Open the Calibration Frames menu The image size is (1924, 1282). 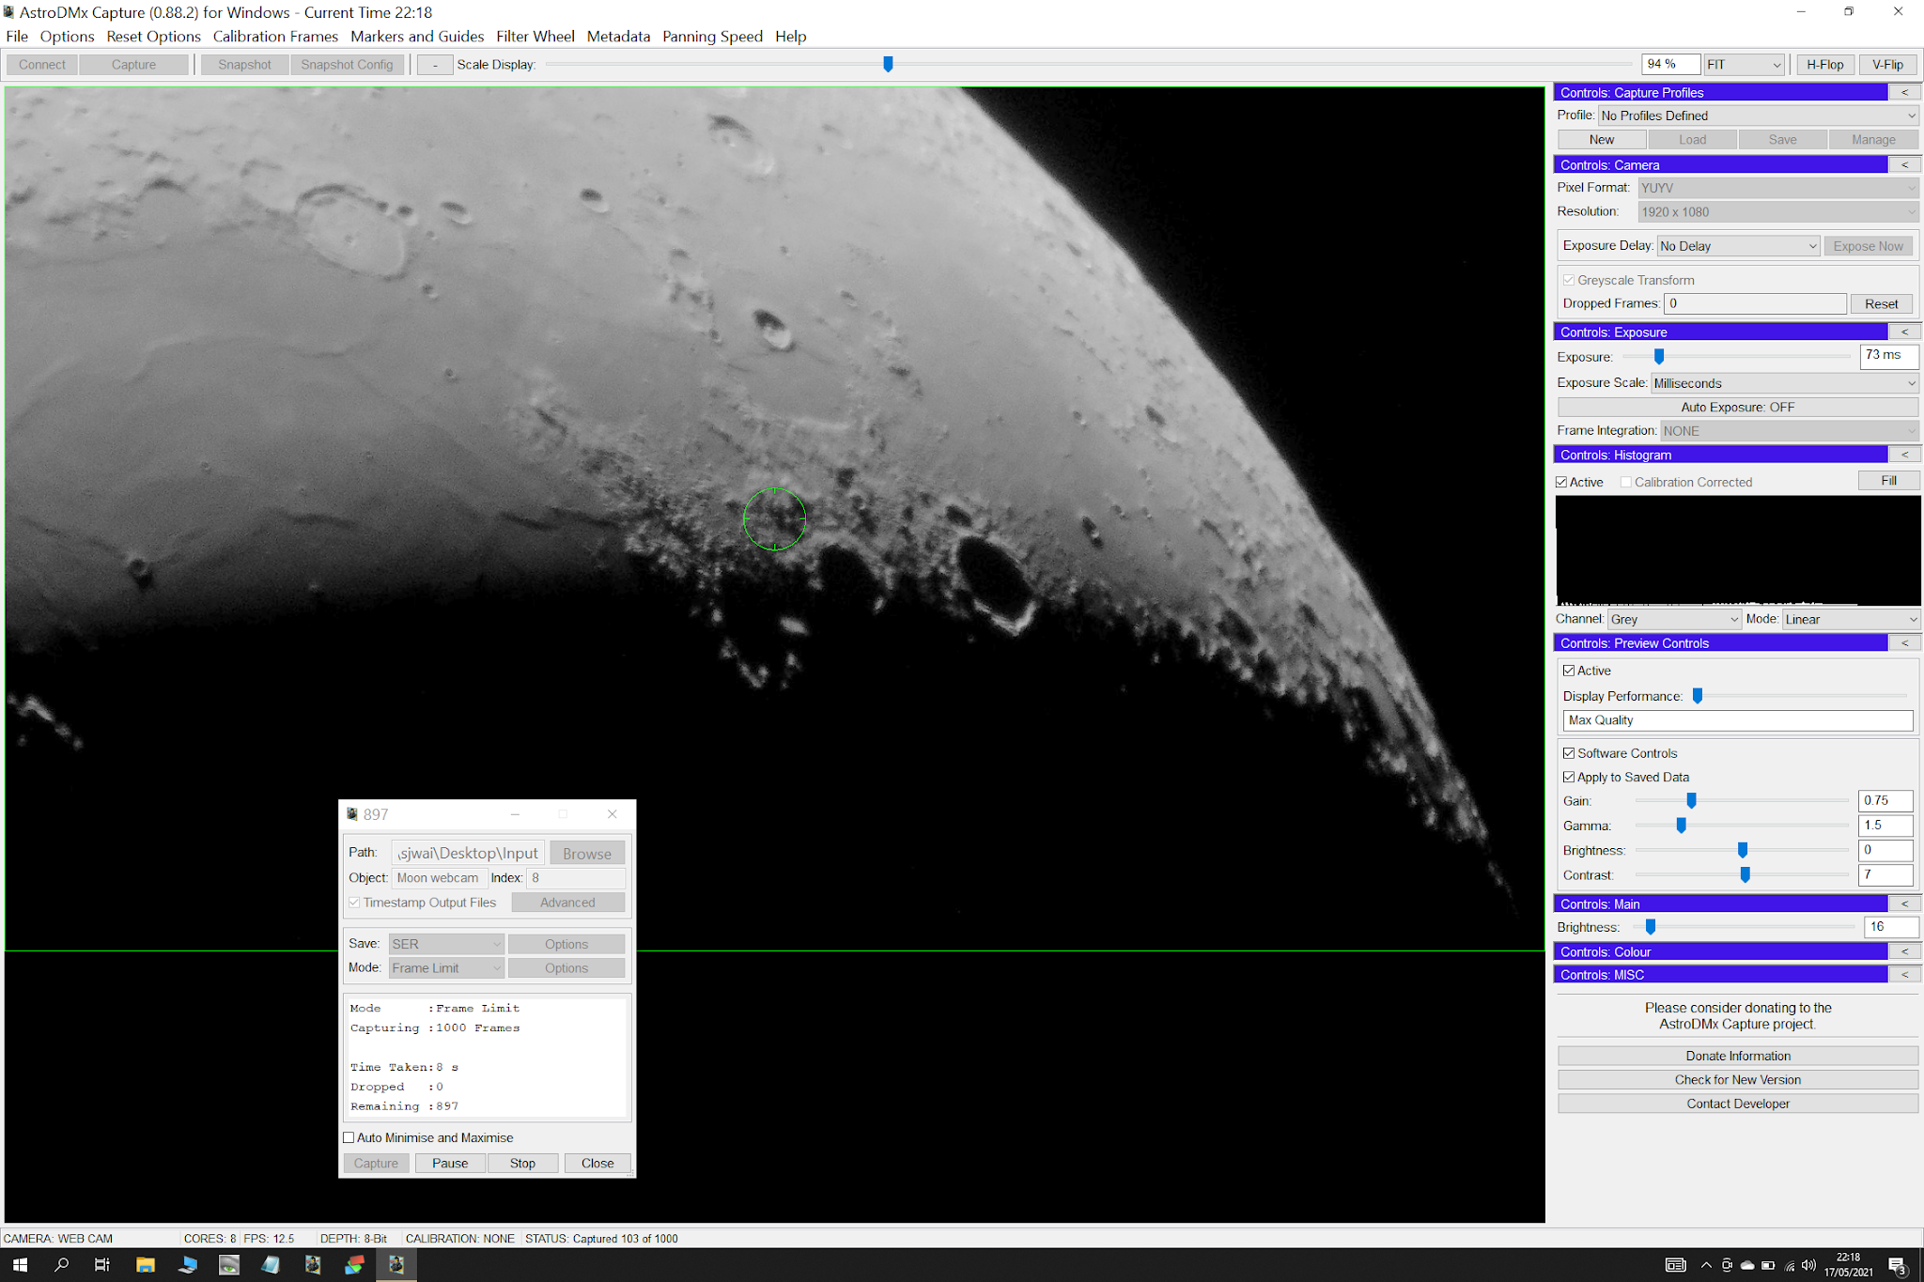coord(275,37)
